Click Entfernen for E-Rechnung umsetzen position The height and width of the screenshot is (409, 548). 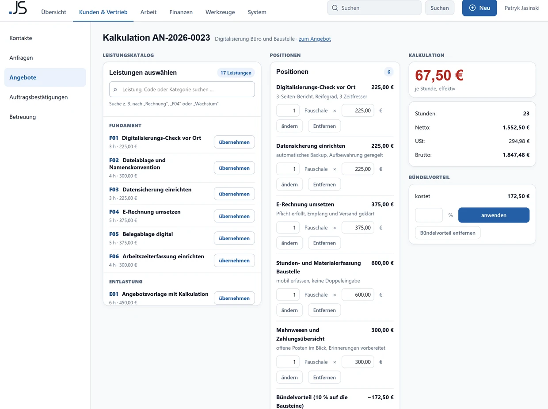click(324, 243)
